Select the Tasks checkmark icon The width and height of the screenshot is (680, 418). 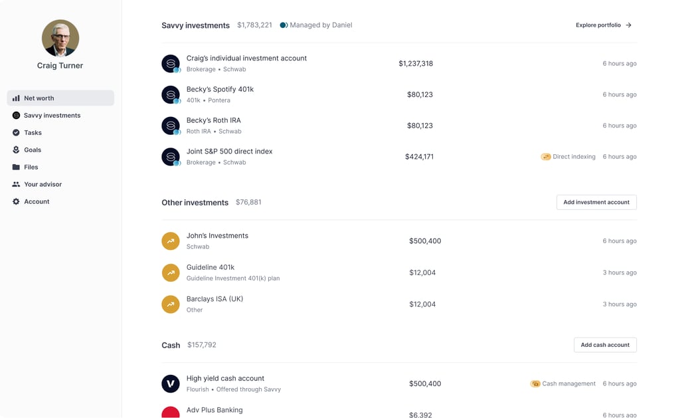[x=16, y=132]
